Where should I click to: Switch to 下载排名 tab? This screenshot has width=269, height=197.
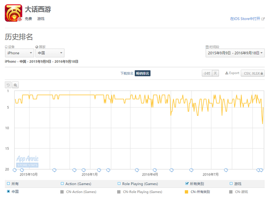127,73
